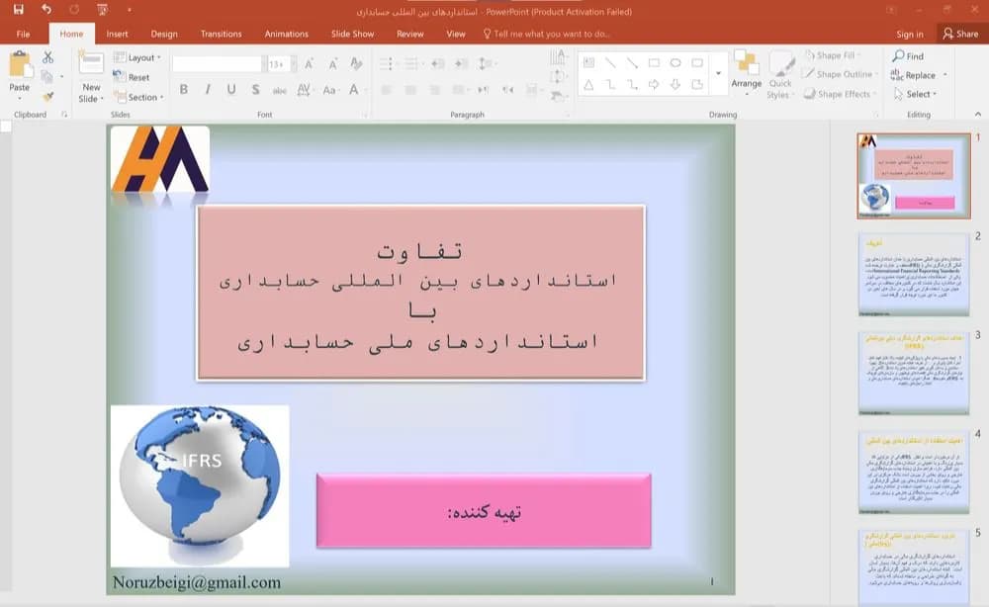Screen dimensions: 989x607
Task: Click the Cut scissors icon
Action: (x=47, y=57)
